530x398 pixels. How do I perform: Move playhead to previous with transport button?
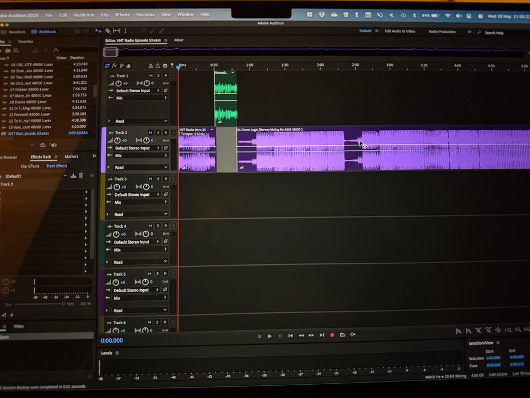(x=290, y=335)
